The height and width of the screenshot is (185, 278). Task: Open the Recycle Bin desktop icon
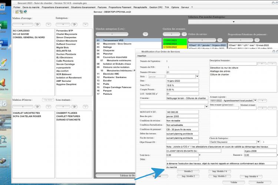point(3,7)
